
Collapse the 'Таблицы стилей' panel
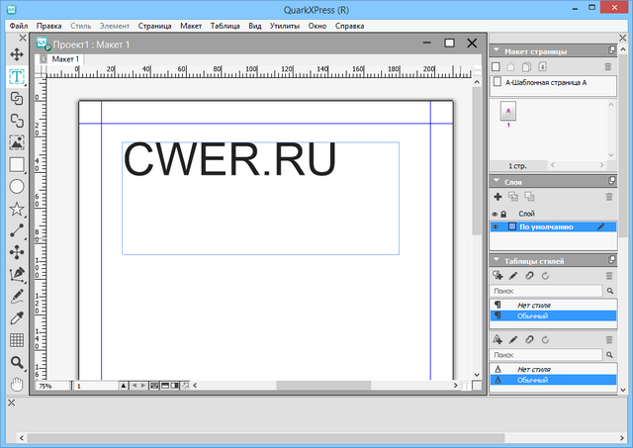pyautogui.click(x=496, y=259)
